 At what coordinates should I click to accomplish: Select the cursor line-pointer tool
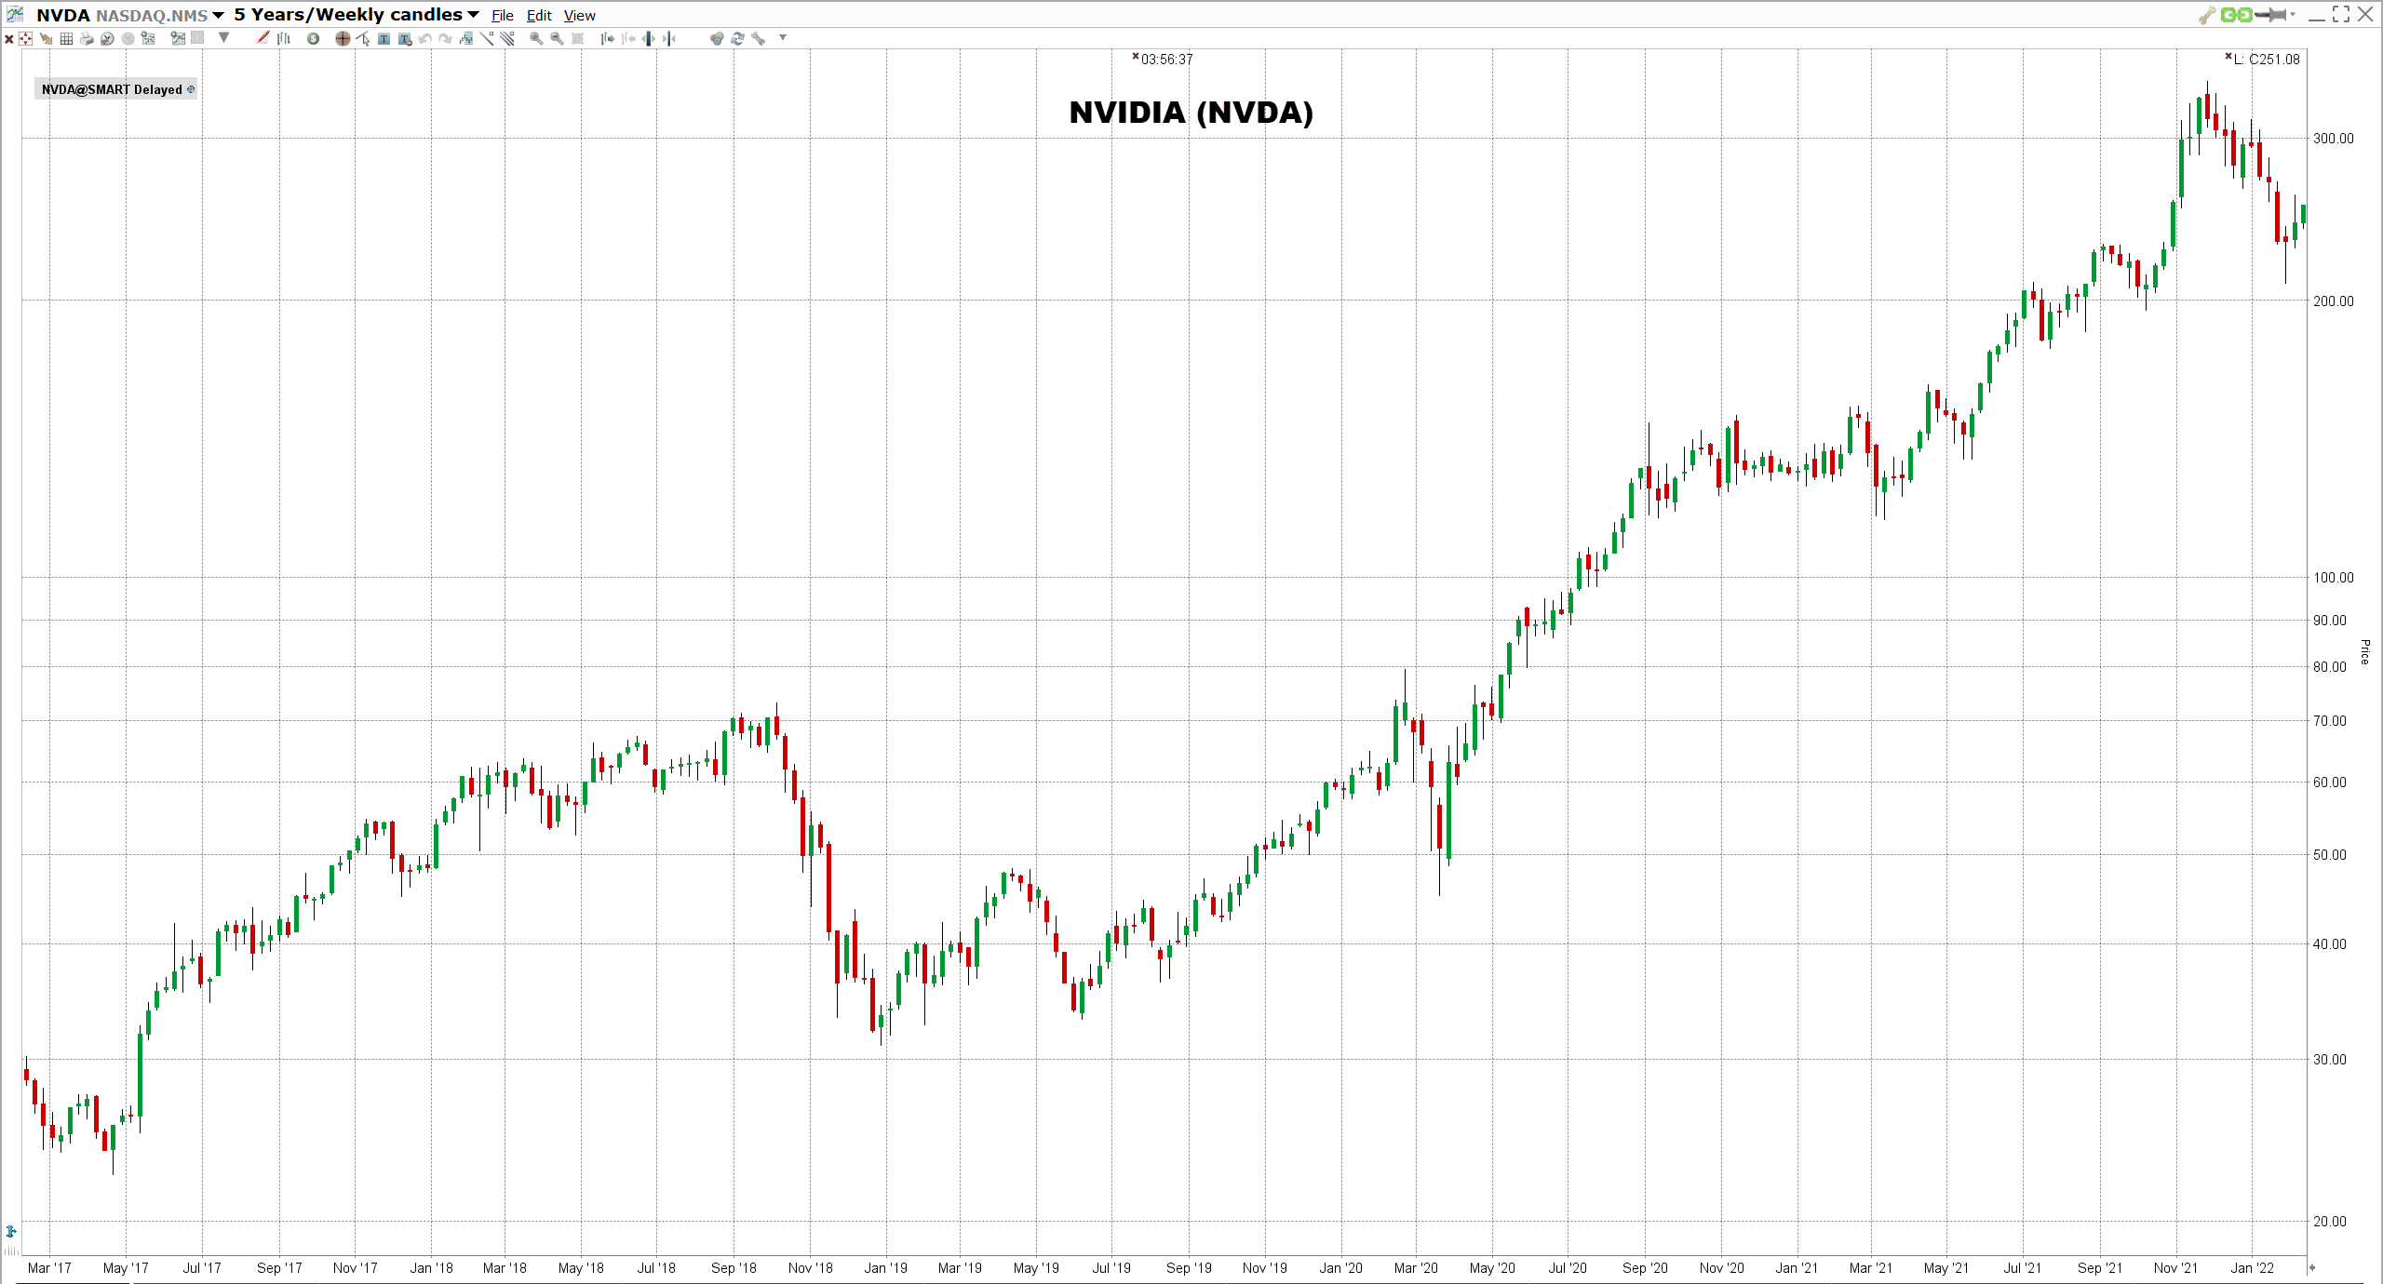point(363,38)
